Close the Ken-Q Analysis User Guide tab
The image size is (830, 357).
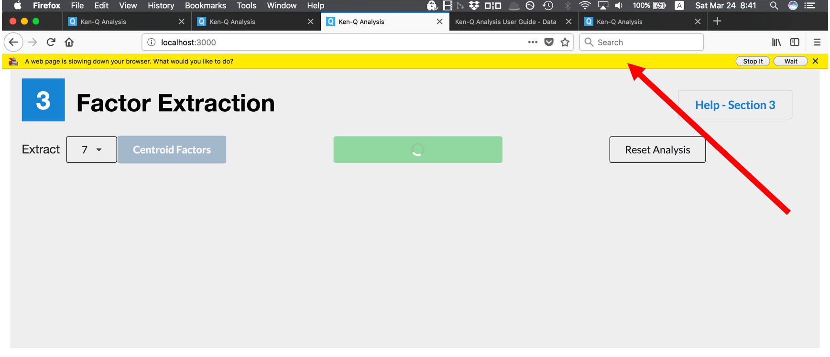[x=568, y=21]
